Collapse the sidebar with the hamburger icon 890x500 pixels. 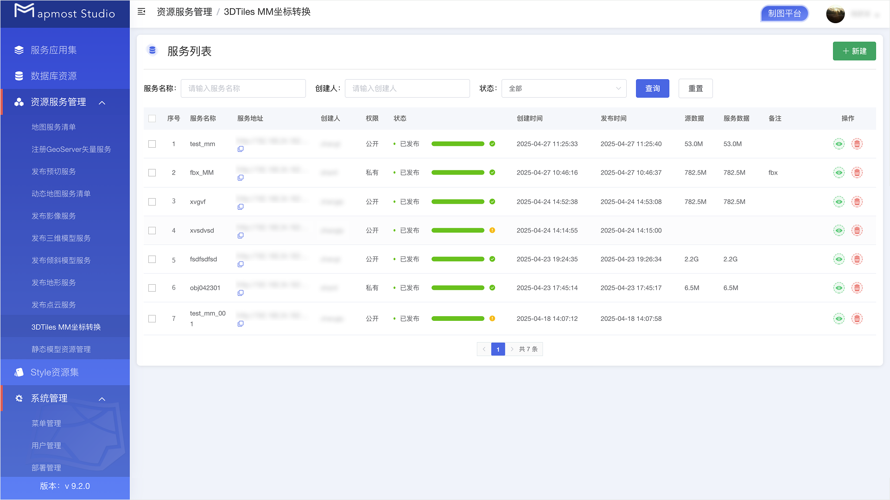pos(141,12)
